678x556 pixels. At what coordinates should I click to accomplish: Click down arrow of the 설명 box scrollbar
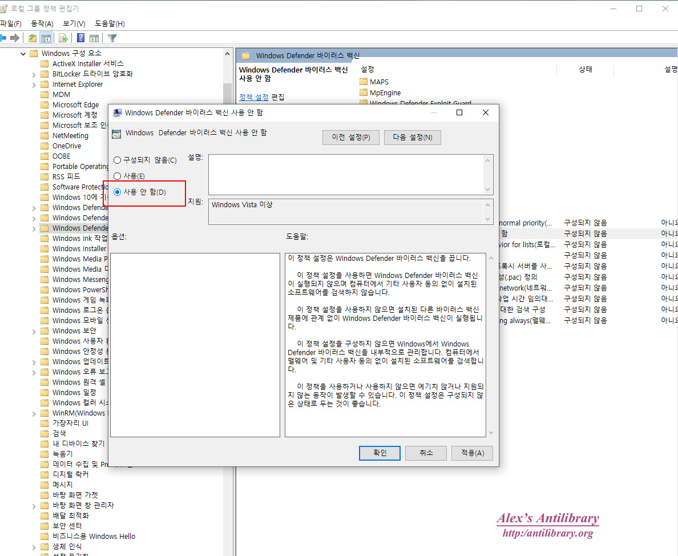coord(488,190)
